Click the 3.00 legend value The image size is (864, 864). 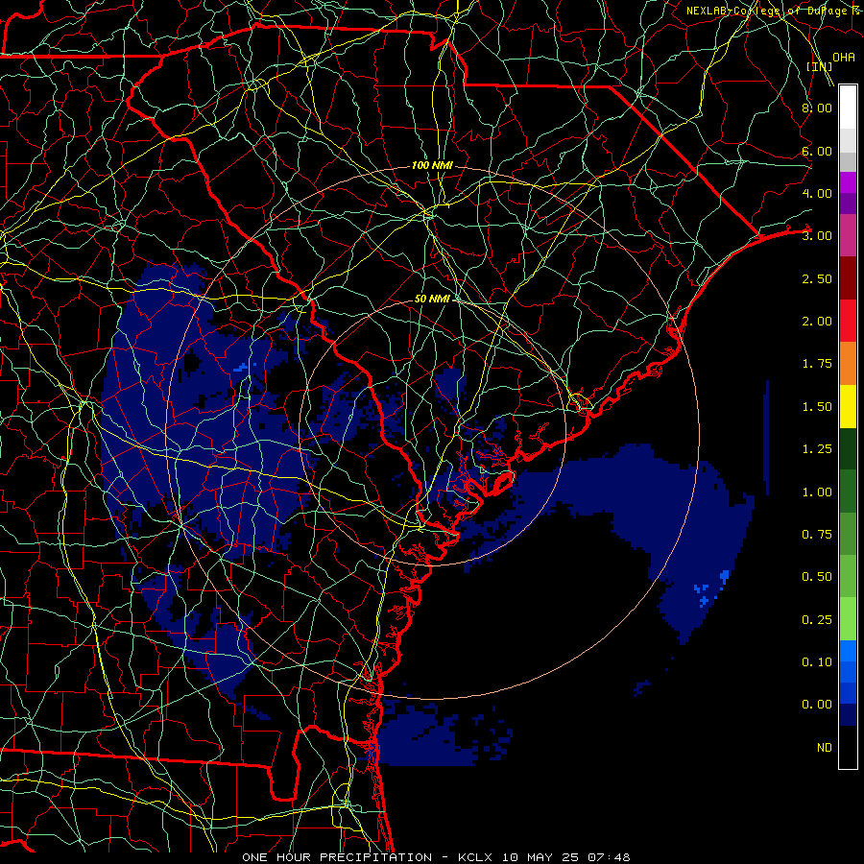coord(817,236)
